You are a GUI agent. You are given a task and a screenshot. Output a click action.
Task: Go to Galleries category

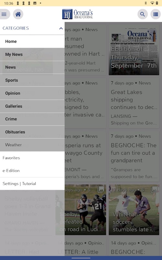[x=32, y=106]
